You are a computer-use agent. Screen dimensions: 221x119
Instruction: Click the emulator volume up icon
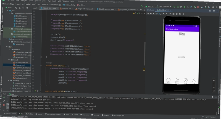click(151, 14)
